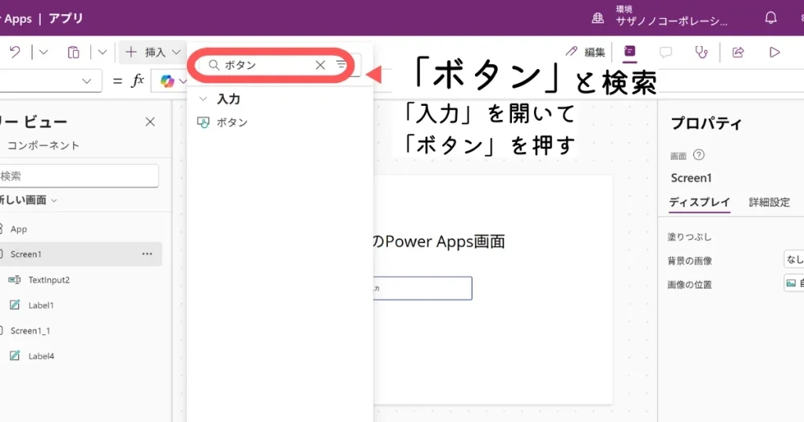The width and height of the screenshot is (804, 422).
Task: Clear the ボタン search text with X
Action: (x=320, y=65)
